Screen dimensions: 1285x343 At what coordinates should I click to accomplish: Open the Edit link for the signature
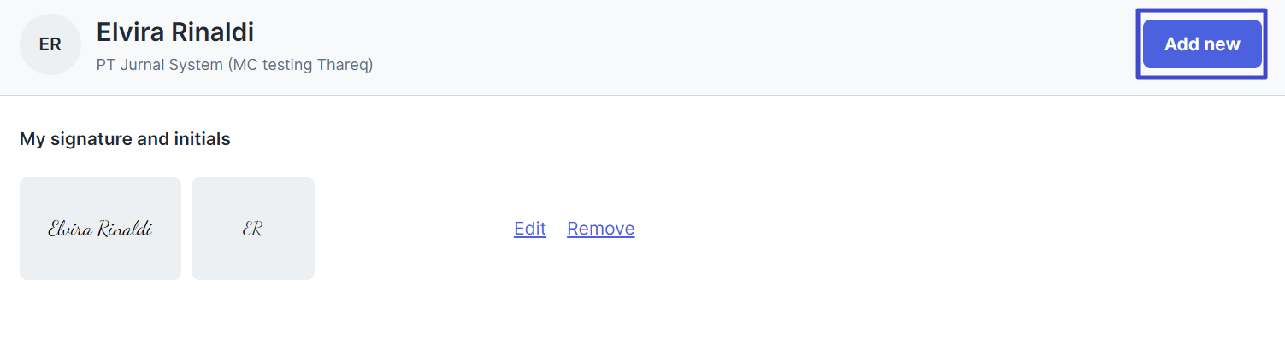530,229
